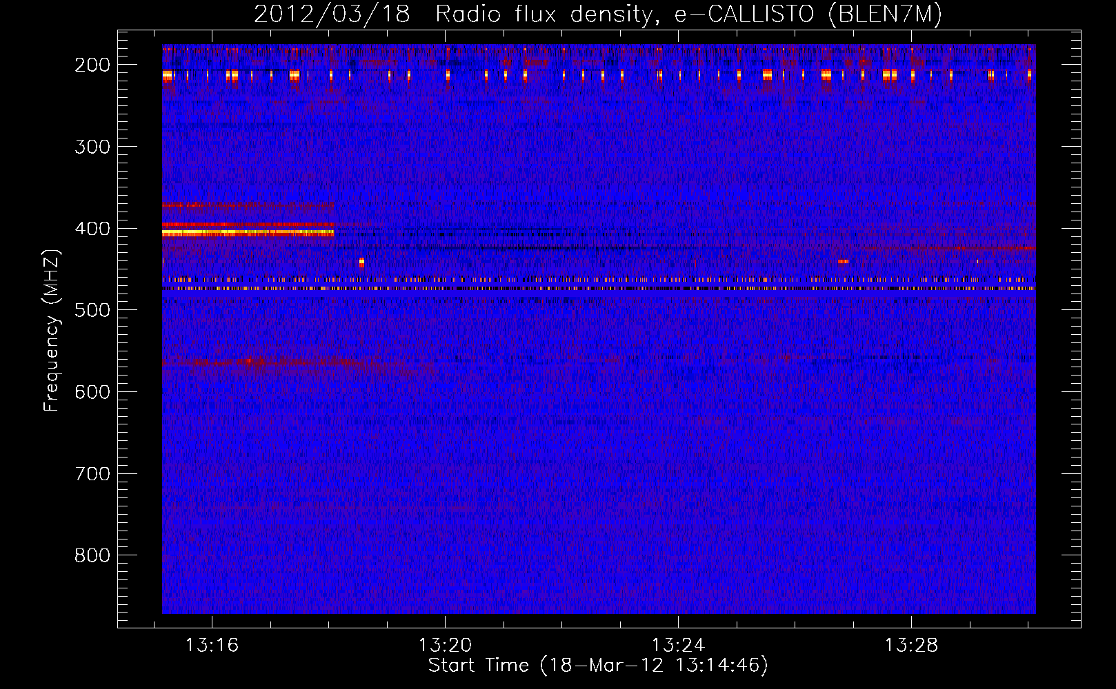Select the 300 frequency axis label
Viewport: 1116px width, 689px height.
click(x=92, y=147)
